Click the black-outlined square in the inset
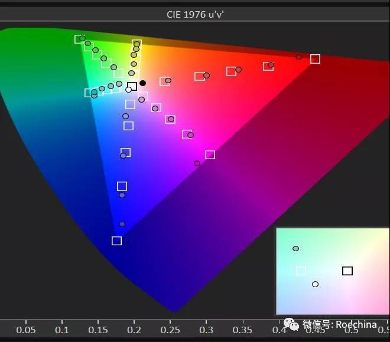 click(x=347, y=271)
